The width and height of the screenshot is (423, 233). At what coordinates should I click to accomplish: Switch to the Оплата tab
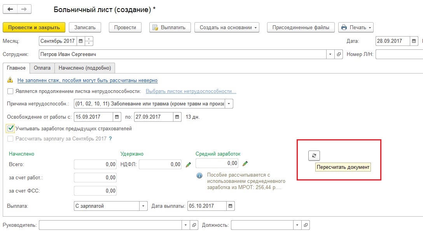tap(42, 68)
